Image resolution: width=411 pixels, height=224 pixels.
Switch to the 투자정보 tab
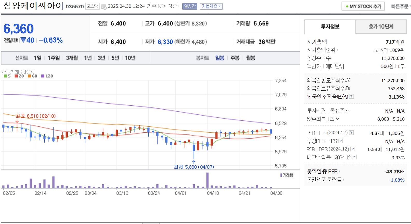tap(330, 26)
